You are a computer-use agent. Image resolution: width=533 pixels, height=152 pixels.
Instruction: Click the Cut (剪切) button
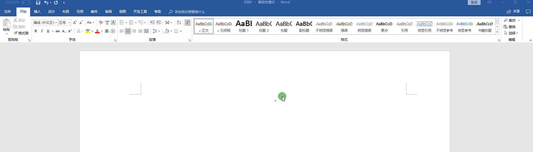pyautogui.click(x=19, y=20)
